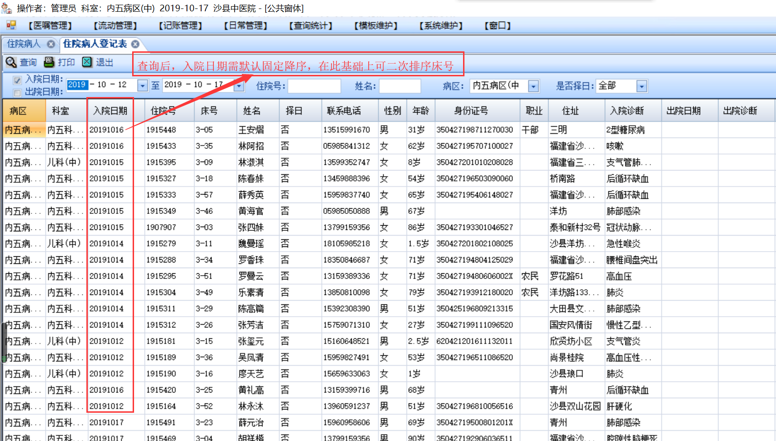Viewport: 776px width, 441px height.
Task: Focus the 姓名 search input field
Action: coord(400,86)
